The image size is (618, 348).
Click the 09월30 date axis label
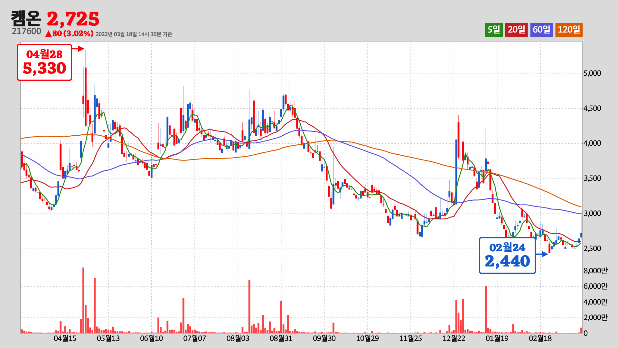coord(324,339)
